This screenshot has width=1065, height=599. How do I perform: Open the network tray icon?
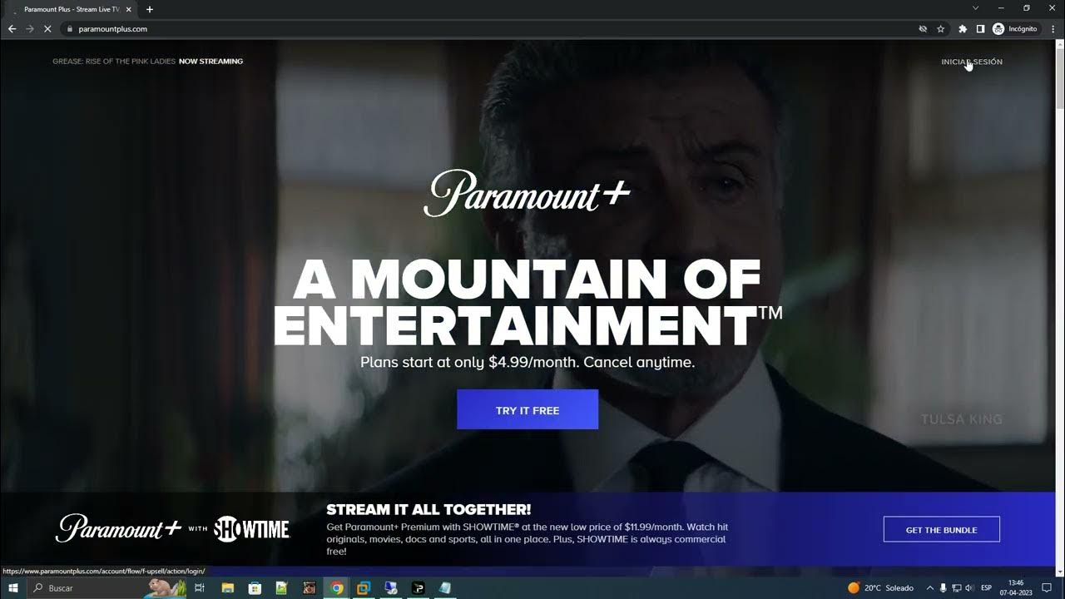[x=957, y=588]
